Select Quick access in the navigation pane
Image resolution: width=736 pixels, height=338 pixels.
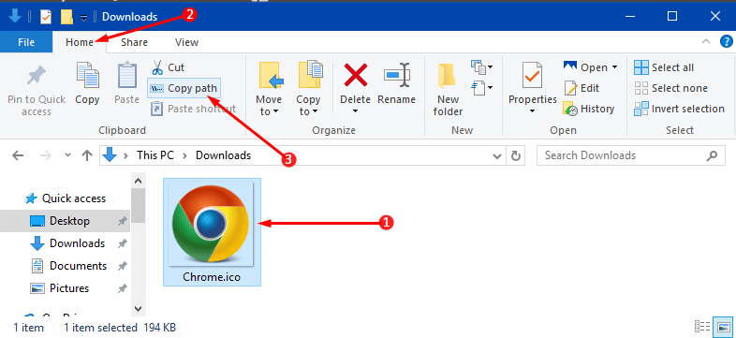pyautogui.click(x=74, y=198)
